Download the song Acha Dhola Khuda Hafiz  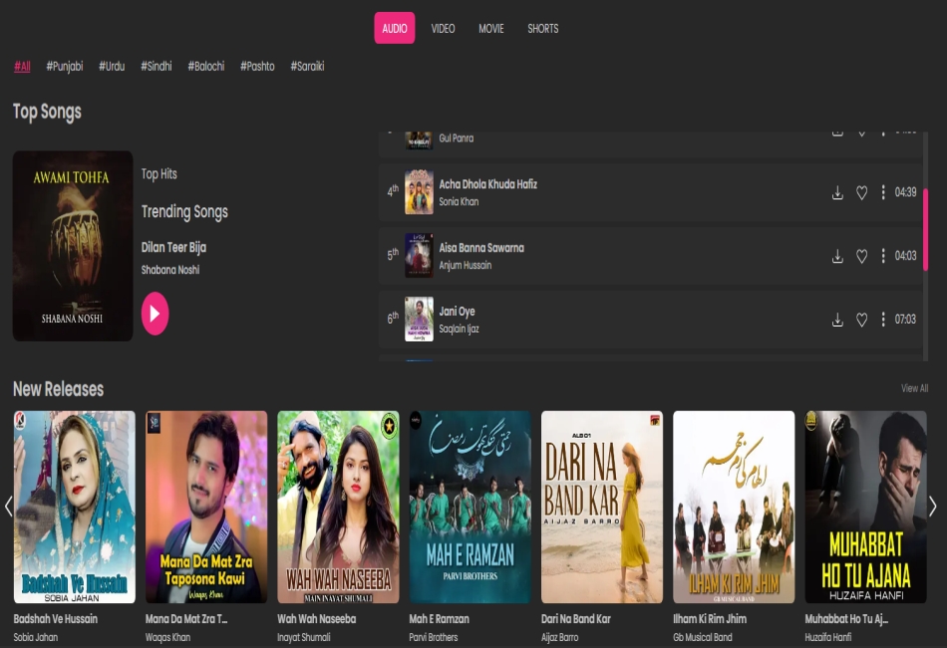[837, 192]
